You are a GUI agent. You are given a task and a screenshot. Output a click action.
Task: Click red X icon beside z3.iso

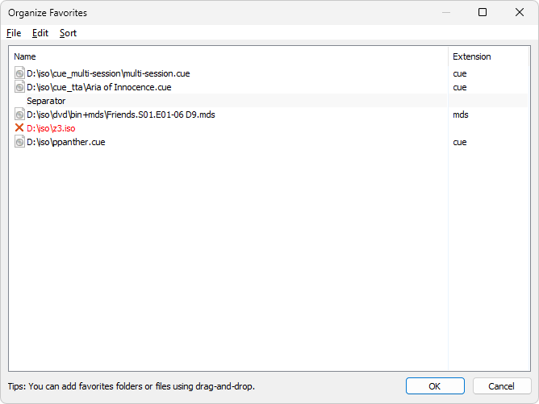click(x=20, y=128)
